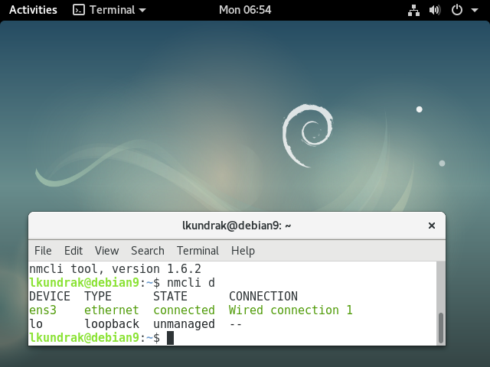
Task: Open the Edit menu
Action: (x=73, y=251)
